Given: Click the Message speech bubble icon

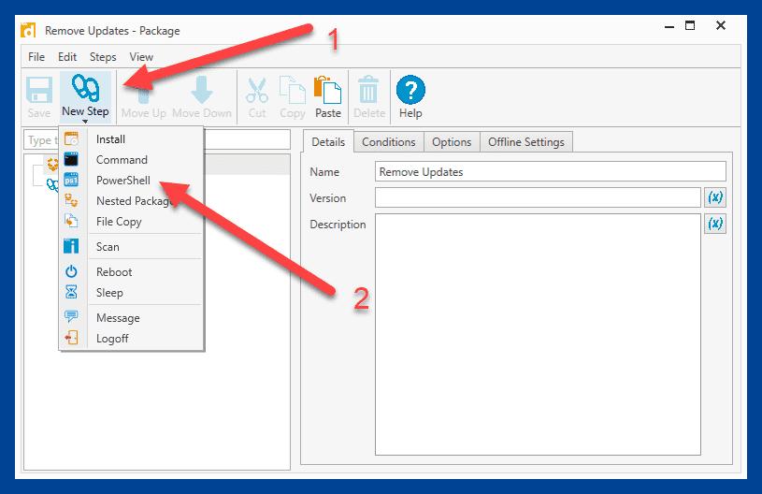Looking at the screenshot, I should (x=71, y=316).
